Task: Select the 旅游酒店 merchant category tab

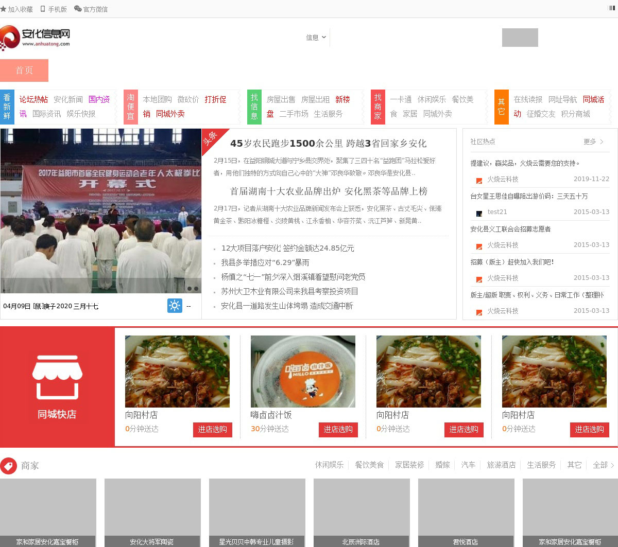Action: tap(501, 465)
